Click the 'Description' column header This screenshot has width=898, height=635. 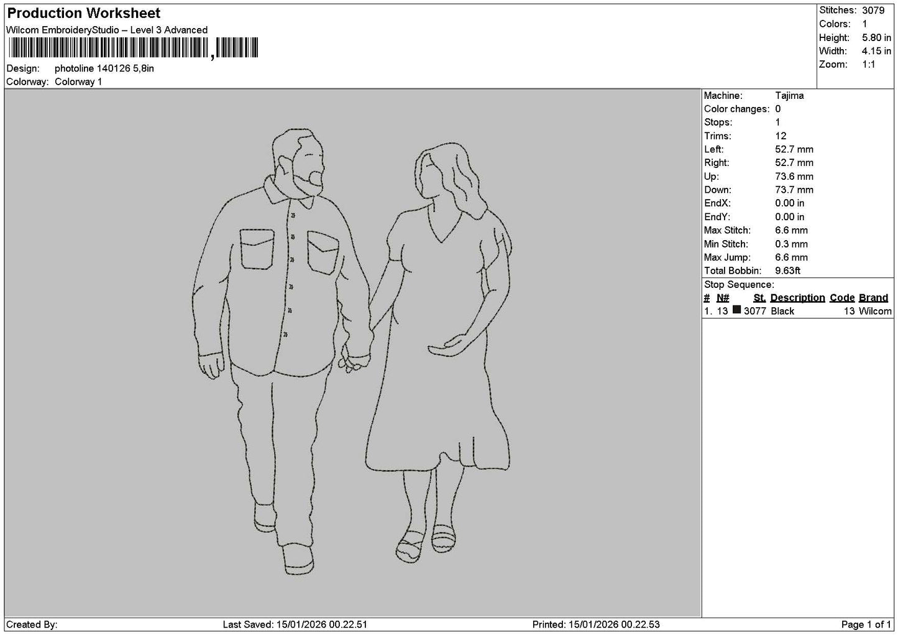point(797,298)
